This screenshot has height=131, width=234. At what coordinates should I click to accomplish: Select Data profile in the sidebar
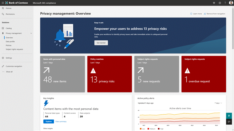[x=10, y=41]
